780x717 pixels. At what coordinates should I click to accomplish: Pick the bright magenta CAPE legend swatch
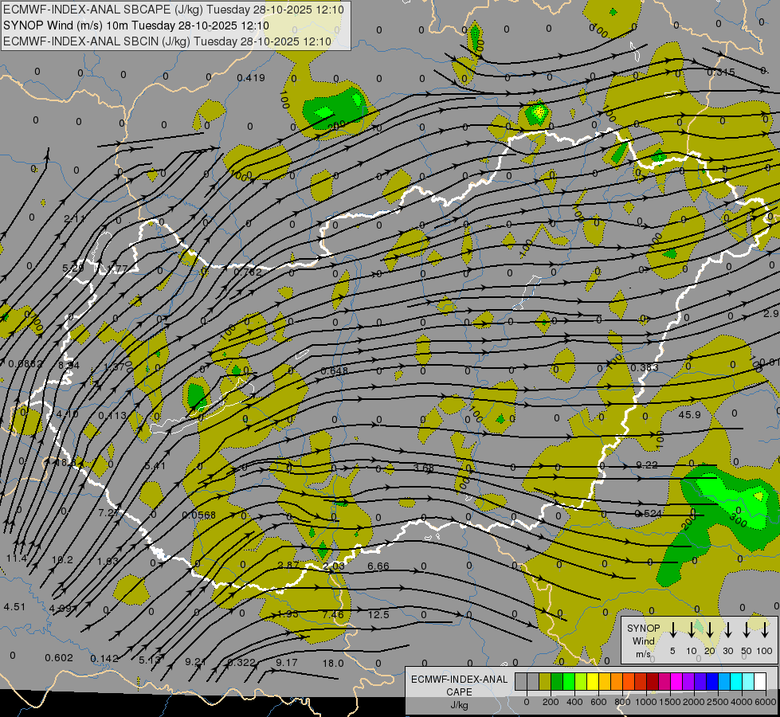tap(676, 681)
